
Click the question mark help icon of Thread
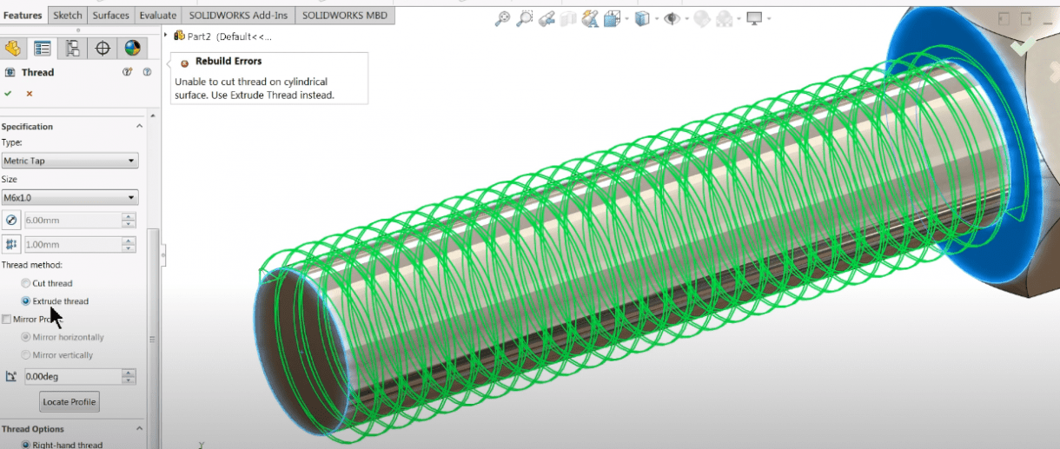click(147, 72)
